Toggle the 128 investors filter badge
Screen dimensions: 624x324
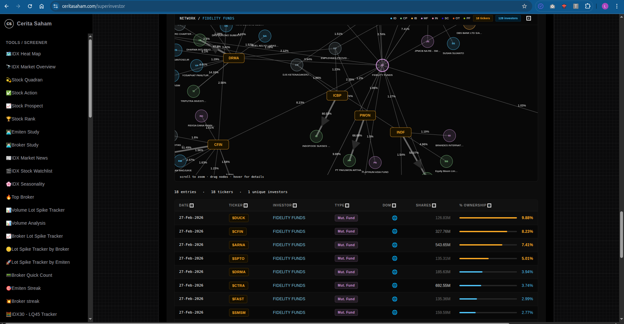point(508,18)
